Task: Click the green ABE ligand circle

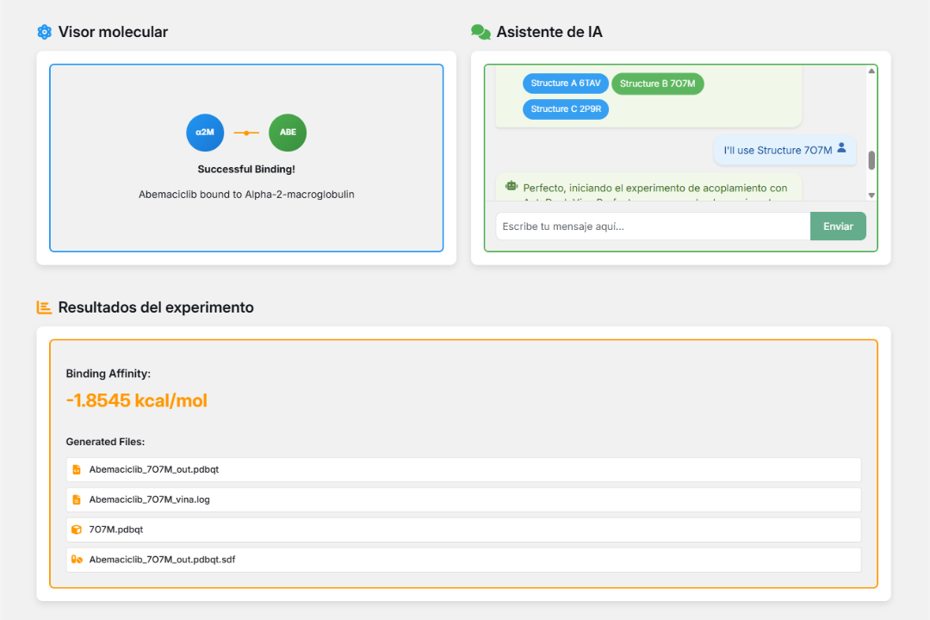Action: [288, 133]
